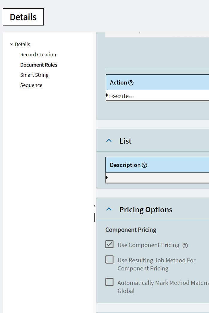The image size is (209, 313).
Task: Collapse the List section
Action: coord(109,141)
